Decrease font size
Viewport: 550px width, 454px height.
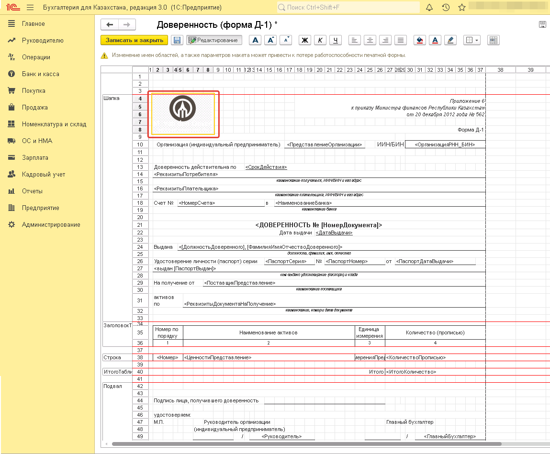285,40
